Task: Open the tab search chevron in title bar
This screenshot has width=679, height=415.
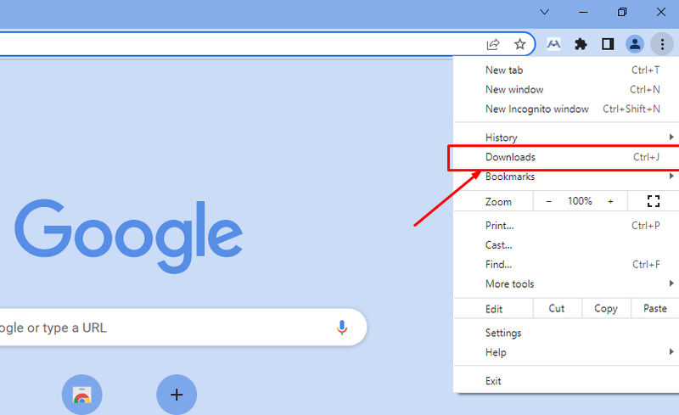Action: coord(544,12)
